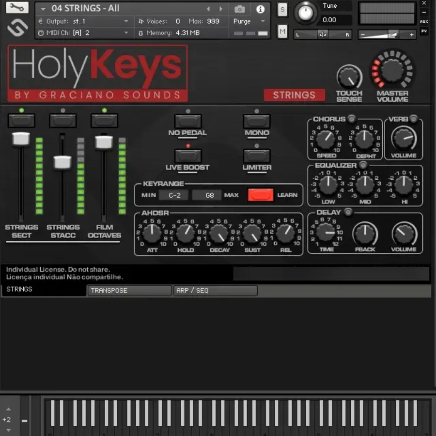
Task: Toggle the Film Octaves layer button
Action: [x=104, y=121]
